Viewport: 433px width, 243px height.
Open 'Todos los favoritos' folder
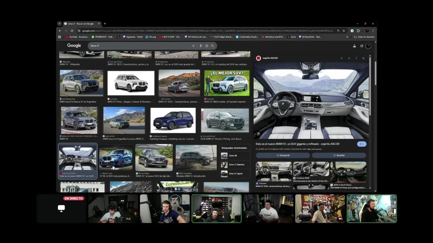(364, 37)
